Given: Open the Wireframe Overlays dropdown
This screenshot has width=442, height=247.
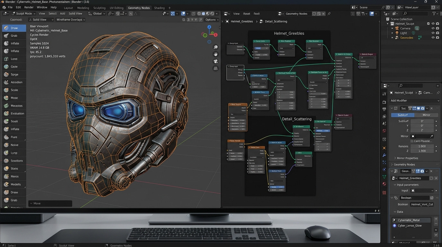Looking at the screenshot, I should (x=71, y=20).
